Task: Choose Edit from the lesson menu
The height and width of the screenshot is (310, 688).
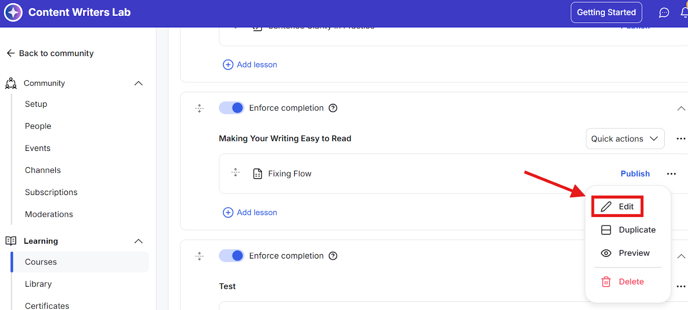Action: (617, 207)
